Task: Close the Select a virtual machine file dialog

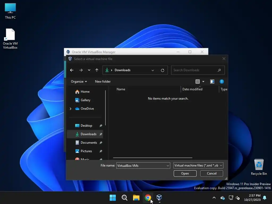Action: [224, 59]
